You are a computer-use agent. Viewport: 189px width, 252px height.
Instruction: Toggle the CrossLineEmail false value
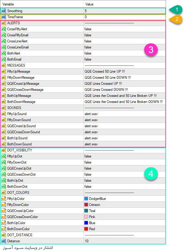[x=88, y=47]
